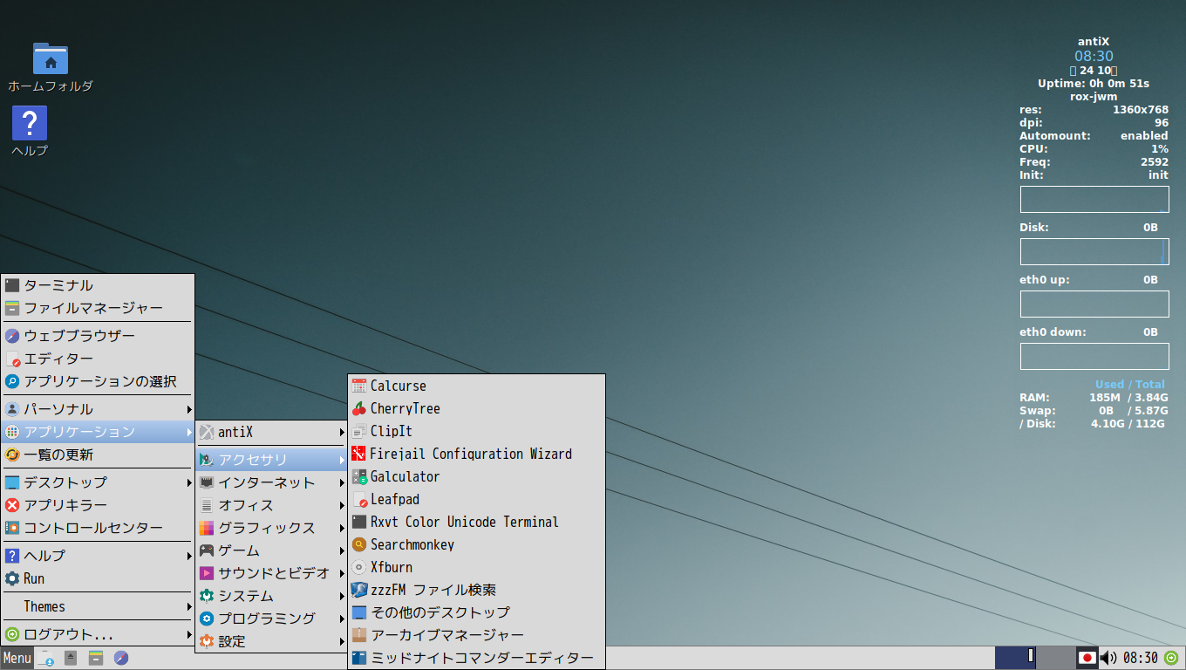Open コントロールセンター
1186x670 pixels.
pyautogui.click(x=98, y=528)
